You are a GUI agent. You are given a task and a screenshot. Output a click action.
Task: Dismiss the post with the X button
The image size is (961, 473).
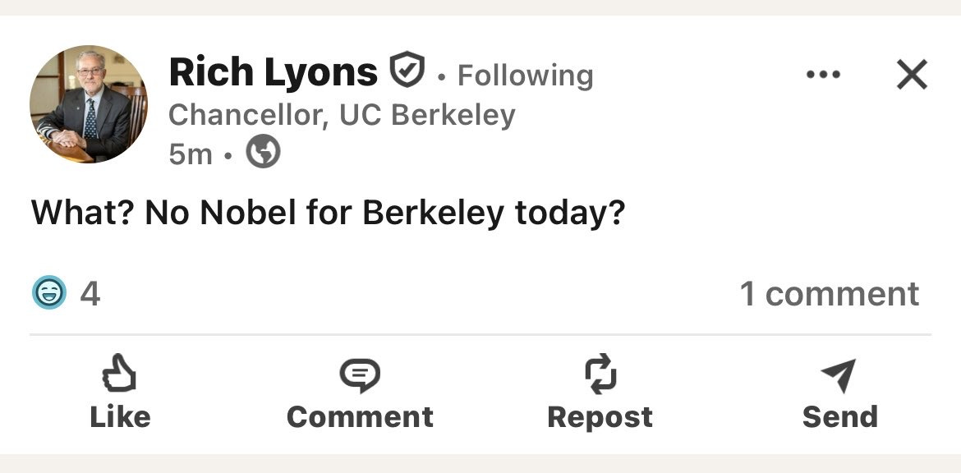[912, 75]
